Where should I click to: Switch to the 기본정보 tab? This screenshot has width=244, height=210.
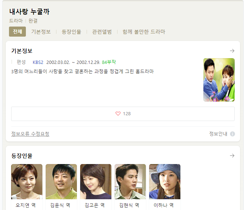tap(41, 32)
